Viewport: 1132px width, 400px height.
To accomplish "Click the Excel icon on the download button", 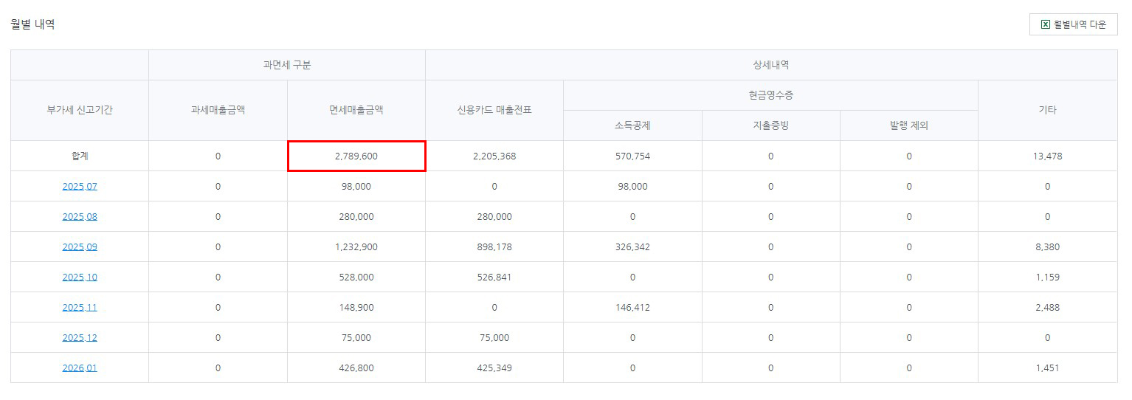I will coord(1045,24).
